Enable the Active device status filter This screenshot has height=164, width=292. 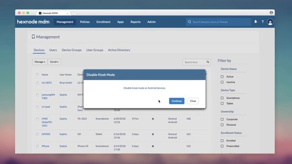[x=222, y=77]
